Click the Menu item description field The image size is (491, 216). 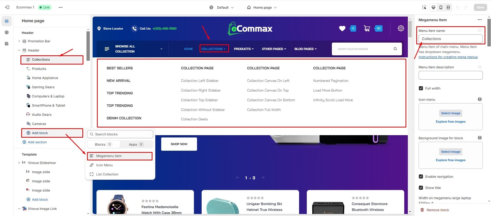coord(450,75)
